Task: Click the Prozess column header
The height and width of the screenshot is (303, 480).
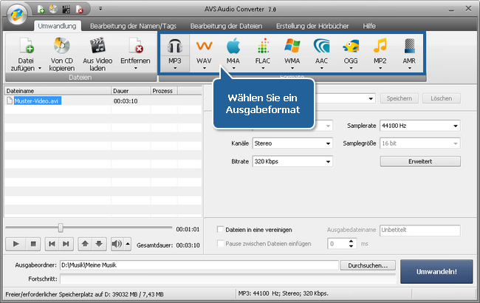Action: (164, 91)
